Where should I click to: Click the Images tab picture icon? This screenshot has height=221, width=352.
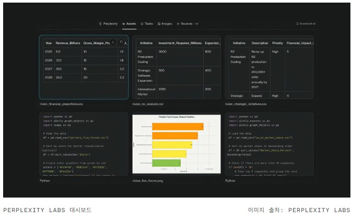pos(159,24)
